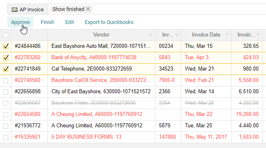Open the Invoice Date column filter
This screenshot has width=266, height=148.
[227, 35]
